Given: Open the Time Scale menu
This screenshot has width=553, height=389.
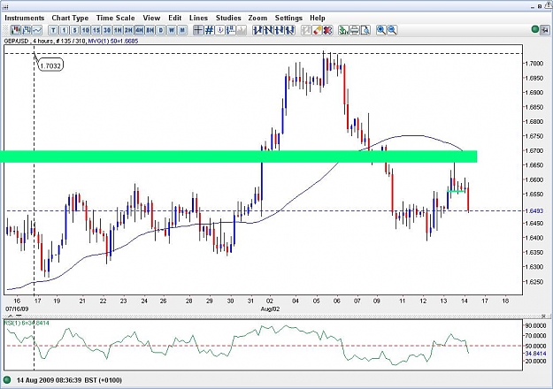Looking at the screenshot, I should point(116,18).
